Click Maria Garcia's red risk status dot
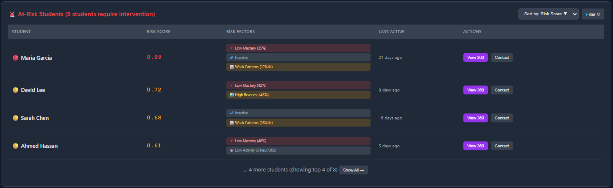 [15, 58]
